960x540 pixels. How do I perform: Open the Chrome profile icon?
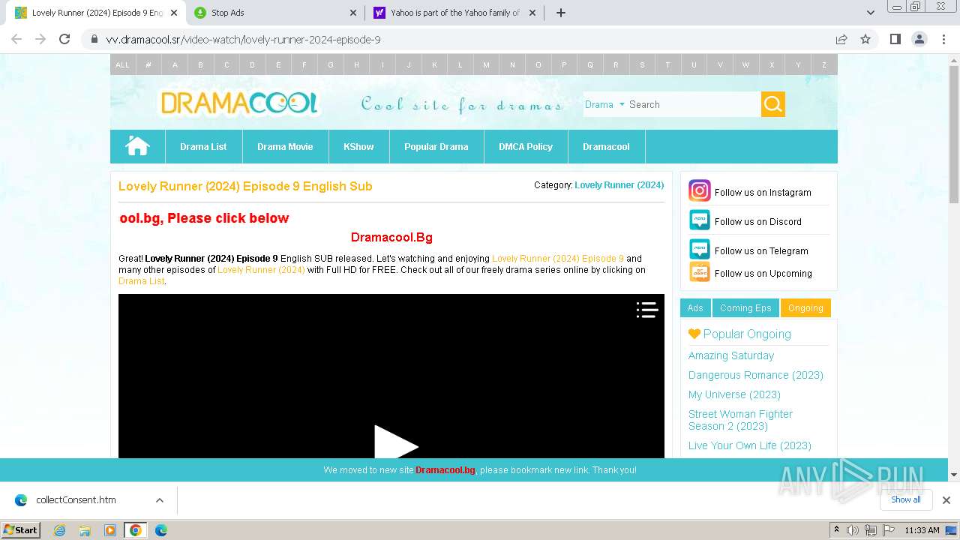tap(919, 39)
